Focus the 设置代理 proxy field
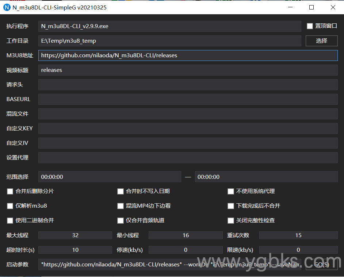The image size is (344, 277). point(188,157)
